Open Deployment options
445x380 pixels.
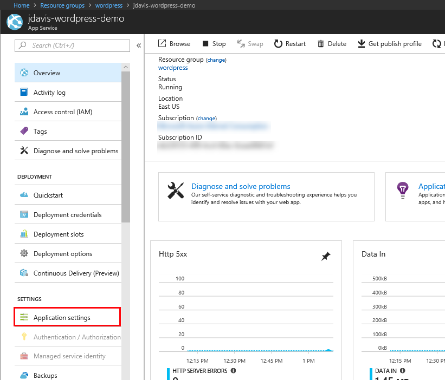(68, 253)
